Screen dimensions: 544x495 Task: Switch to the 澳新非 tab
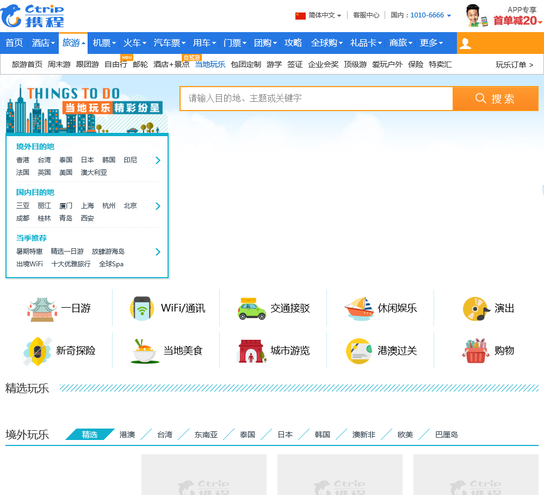click(364, 435)
